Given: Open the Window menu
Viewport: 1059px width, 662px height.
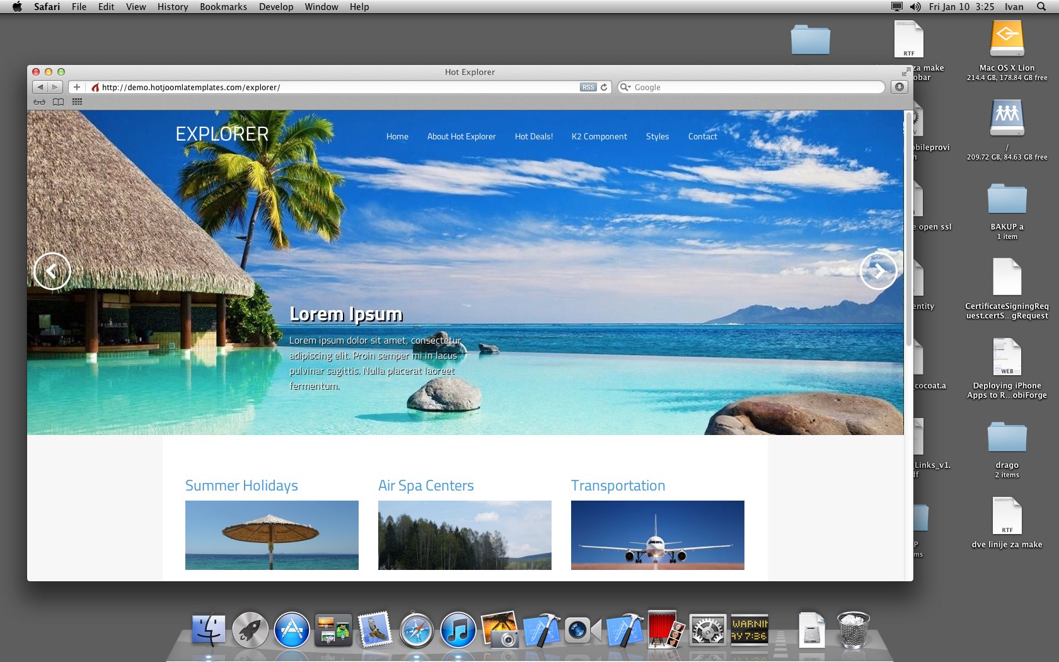Looking at the screenshot, I should pyautogui.click(x=321, y=6).
